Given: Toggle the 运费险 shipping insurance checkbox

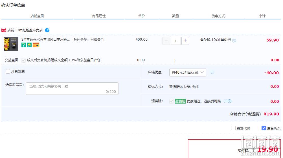Looking at the screenshot, I should click(172, 101).
